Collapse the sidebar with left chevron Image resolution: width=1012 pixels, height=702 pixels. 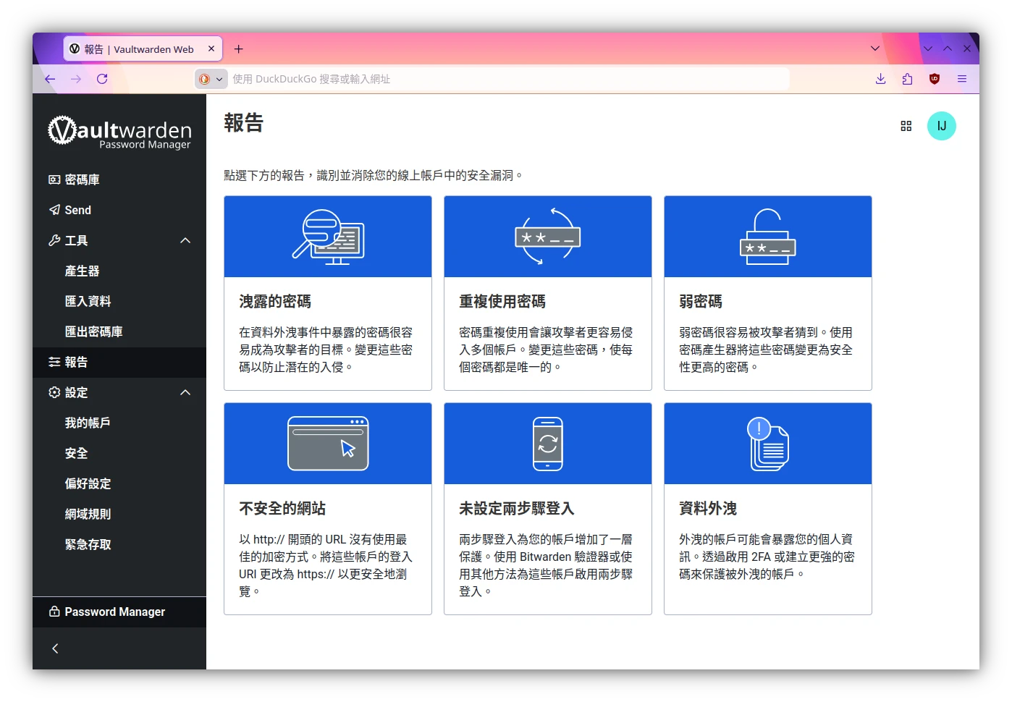(x=55, y=648)
